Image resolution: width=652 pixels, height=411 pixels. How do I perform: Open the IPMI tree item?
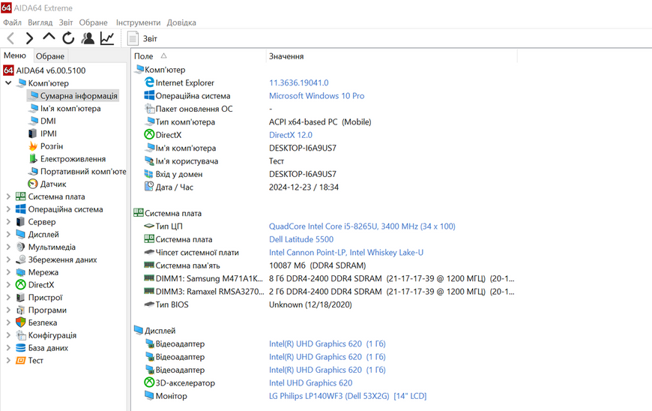pyautogui.click(x=43, y=133)
